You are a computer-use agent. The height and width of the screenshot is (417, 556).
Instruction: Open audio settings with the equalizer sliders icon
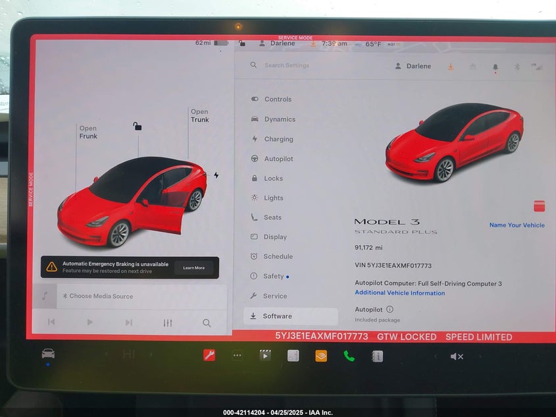(x=167, y=323)
